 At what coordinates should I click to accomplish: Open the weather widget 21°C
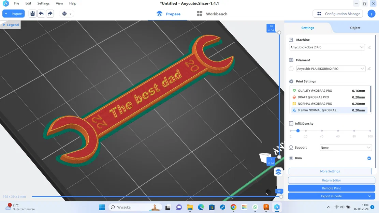point(21,207)
